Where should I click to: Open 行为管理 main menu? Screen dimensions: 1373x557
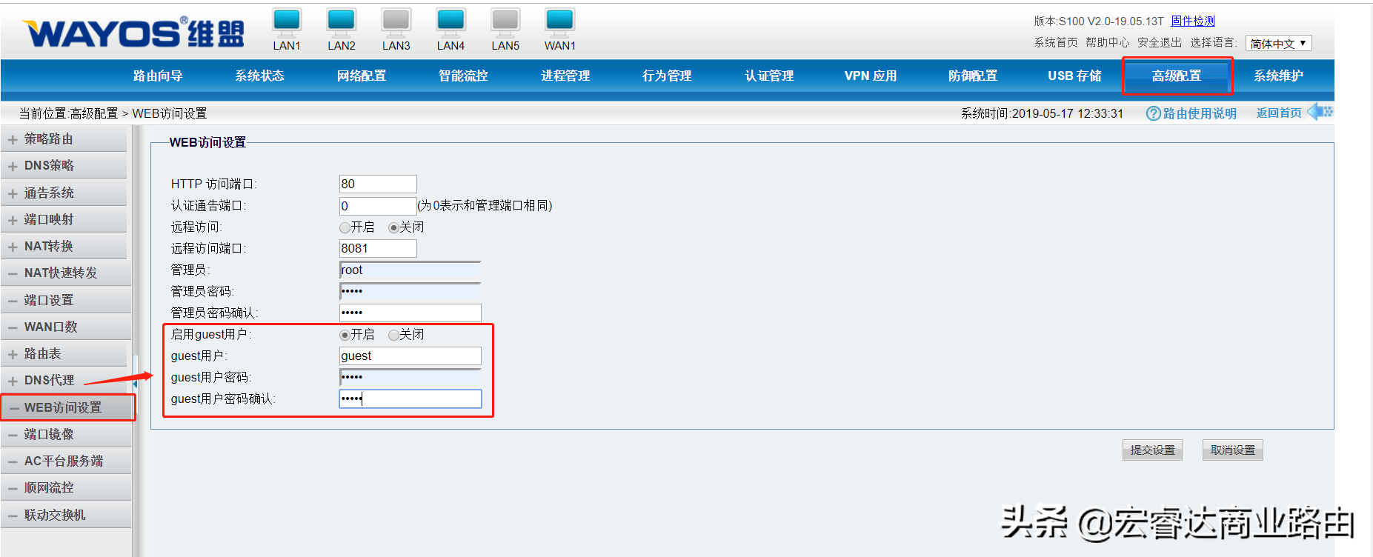pos(667,76)
